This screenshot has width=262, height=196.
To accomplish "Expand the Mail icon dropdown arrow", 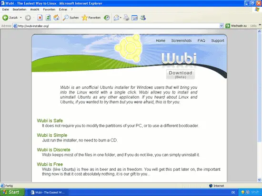I will (x=121, y=18).
